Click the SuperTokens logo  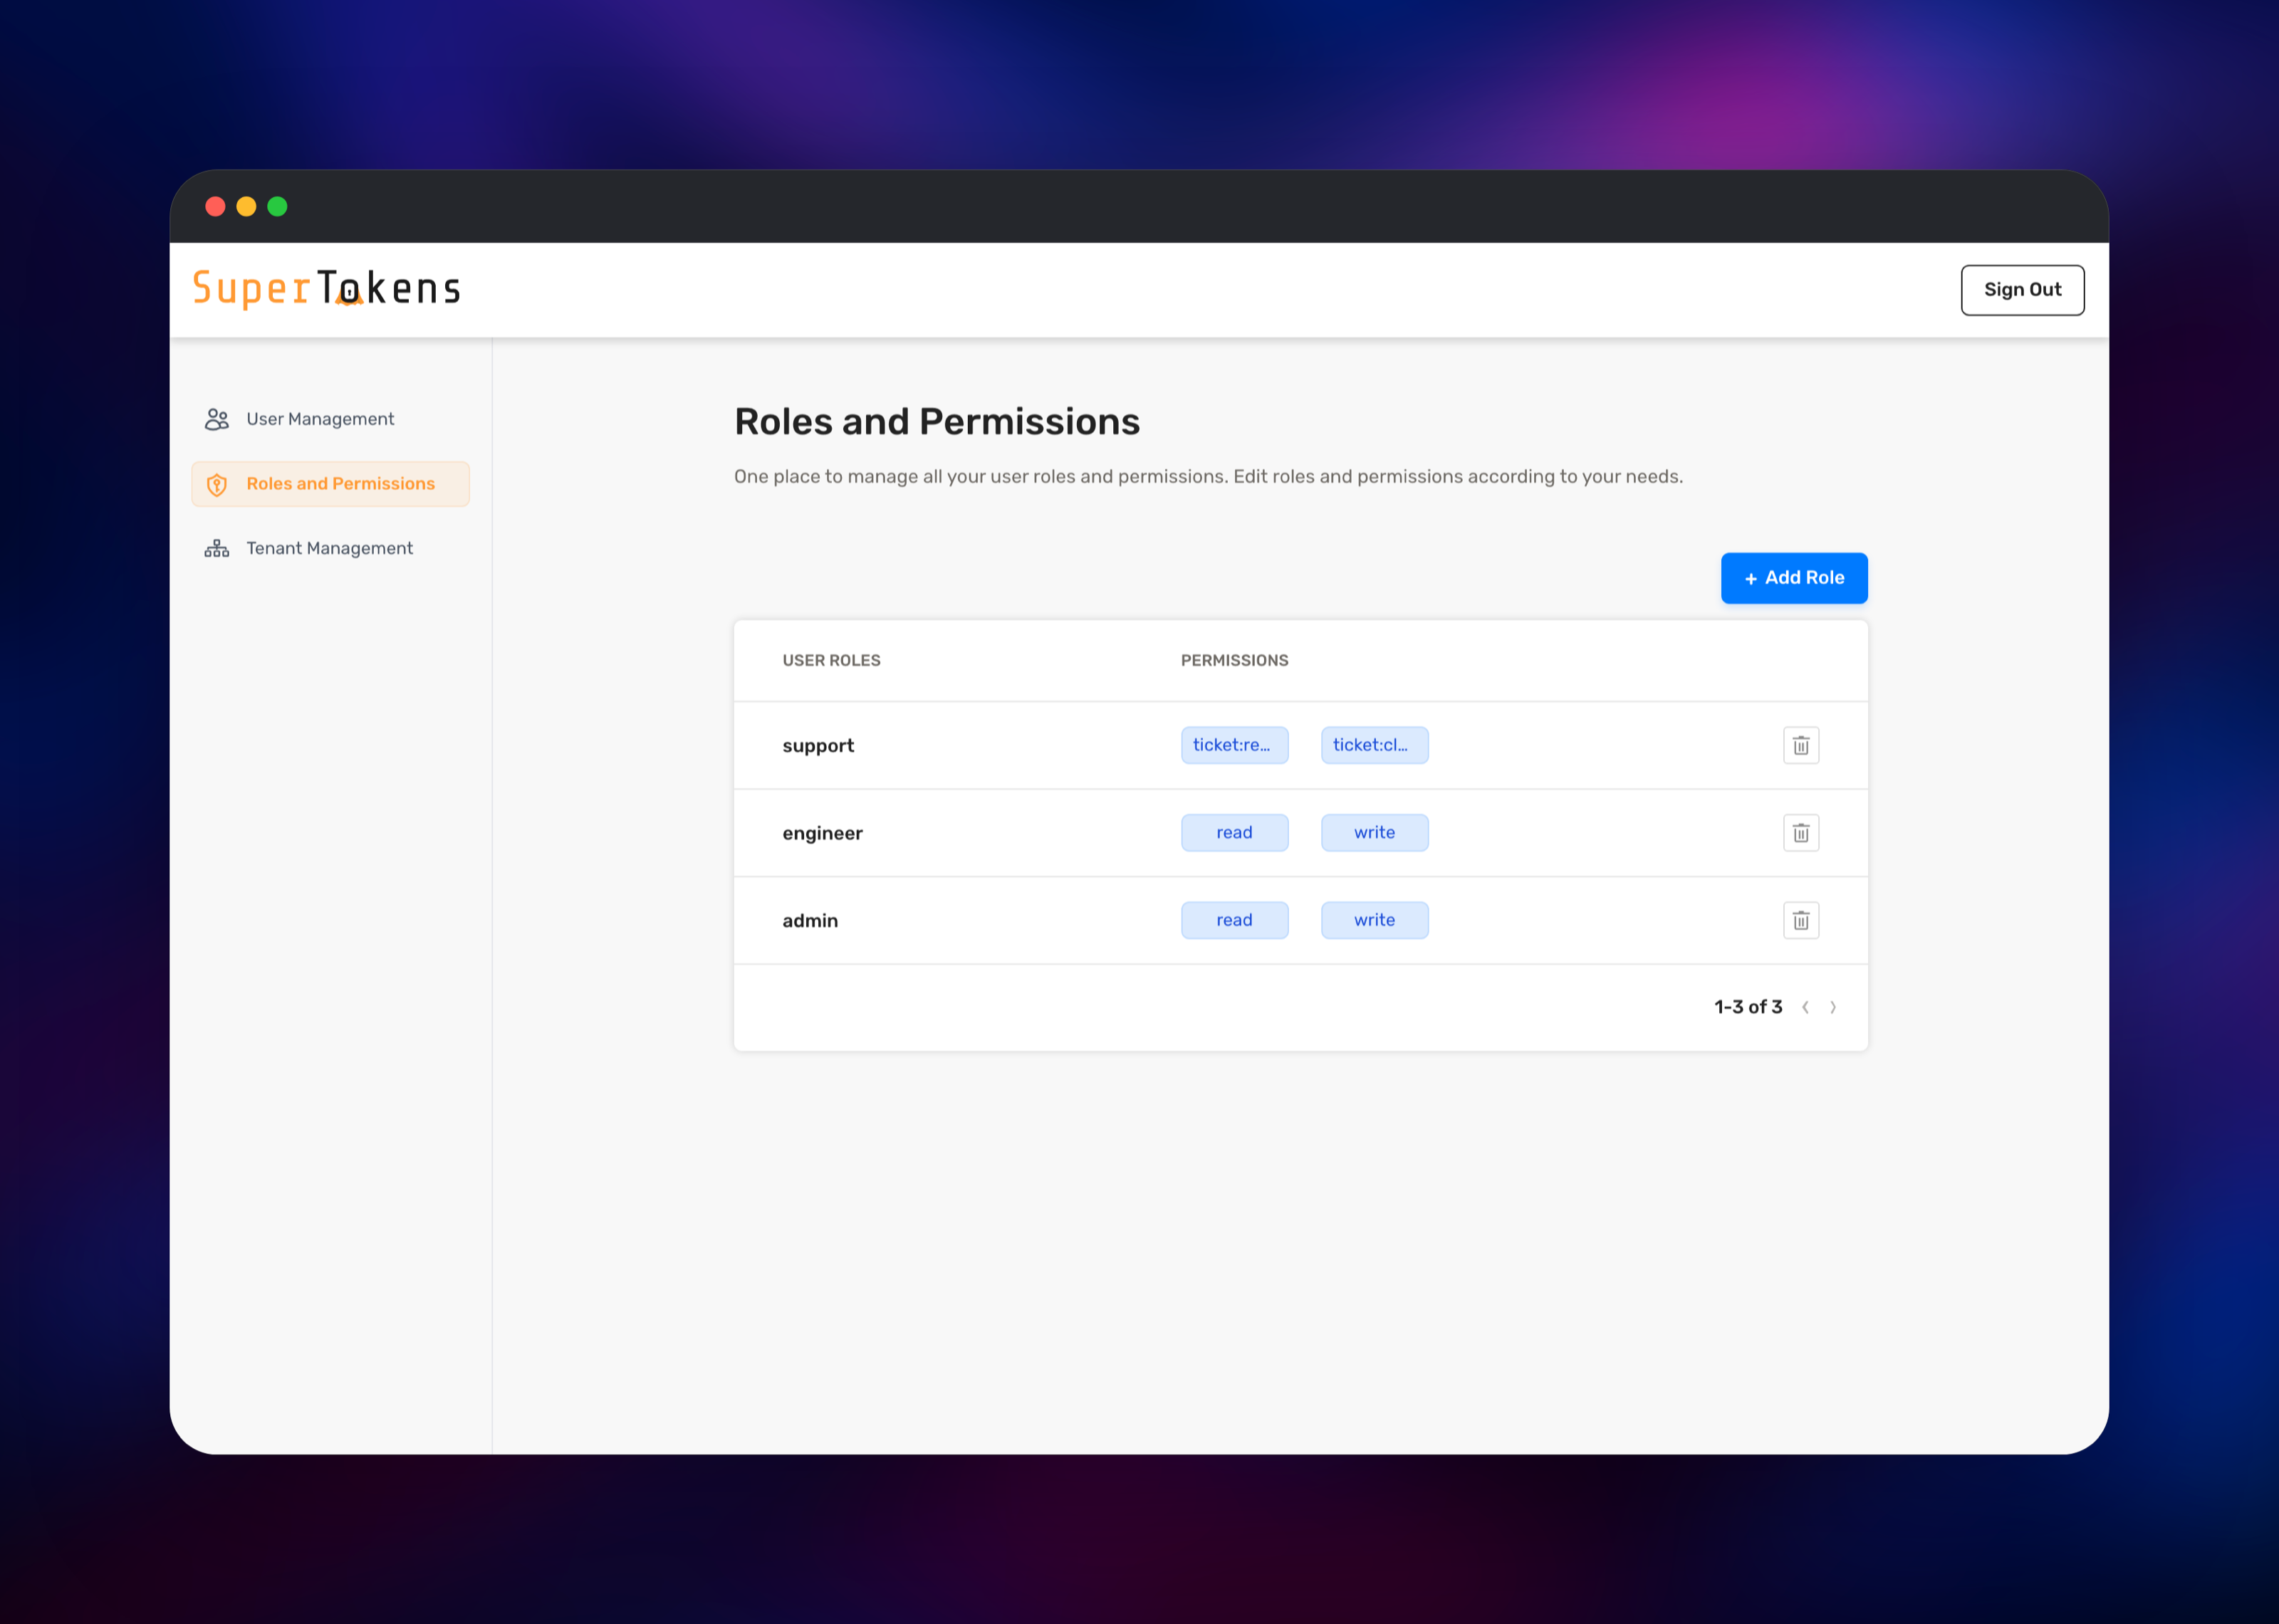(326, 288)
